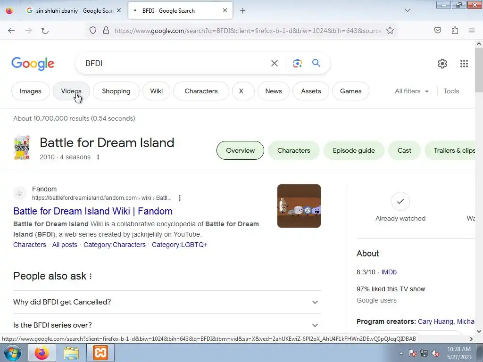Select the Overview knowledge panel tab
Screen dimensions: 483x362
coord(240,150)
